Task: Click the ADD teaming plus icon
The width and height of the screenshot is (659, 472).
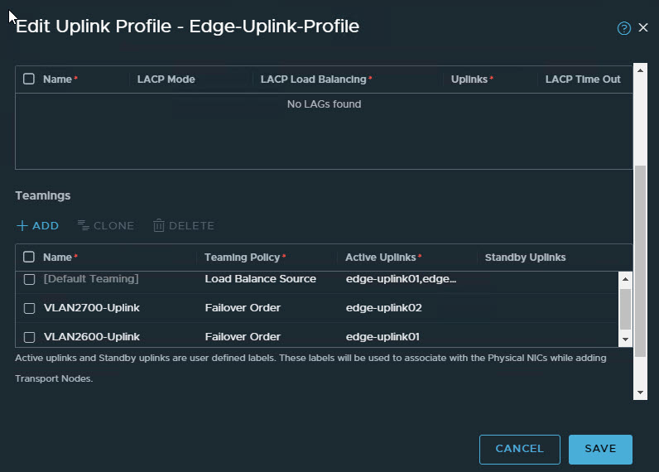Action: click(22, 226)
